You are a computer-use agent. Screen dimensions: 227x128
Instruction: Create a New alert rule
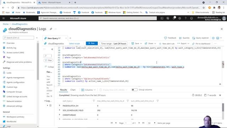tap(167, 43)
